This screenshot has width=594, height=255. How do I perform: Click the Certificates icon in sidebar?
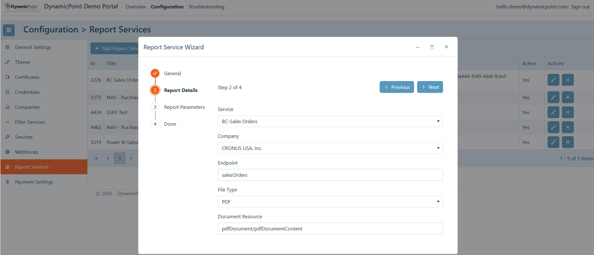point(7,77)
